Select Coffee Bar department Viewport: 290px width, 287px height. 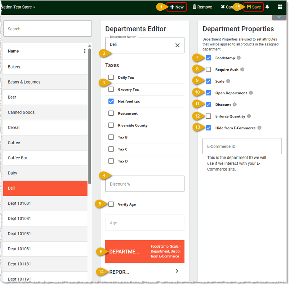tap(45, 158)
